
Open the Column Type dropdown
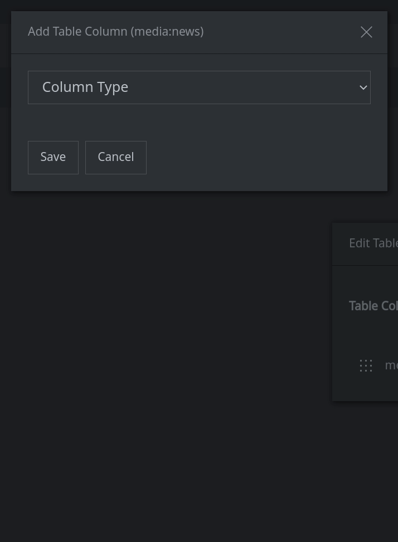click(x=199, y=87)
